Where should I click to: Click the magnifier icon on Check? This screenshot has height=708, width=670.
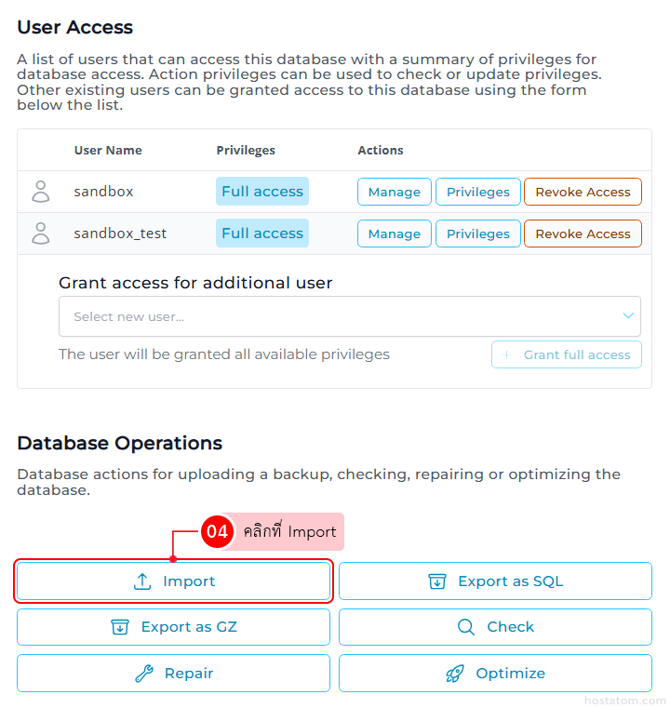pos(466,627)
